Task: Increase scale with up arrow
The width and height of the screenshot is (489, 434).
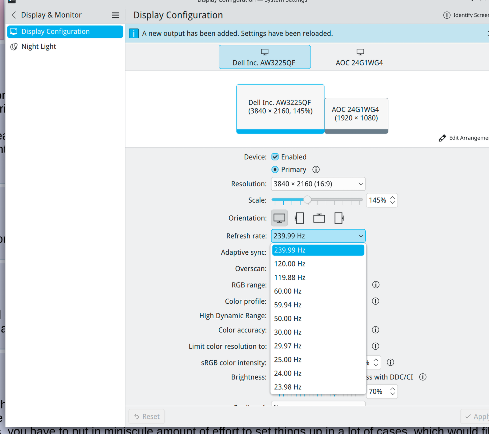Action: coord(393,198)
